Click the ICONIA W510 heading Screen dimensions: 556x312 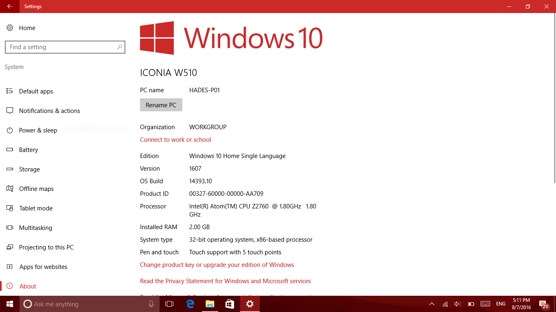[169, 73]
